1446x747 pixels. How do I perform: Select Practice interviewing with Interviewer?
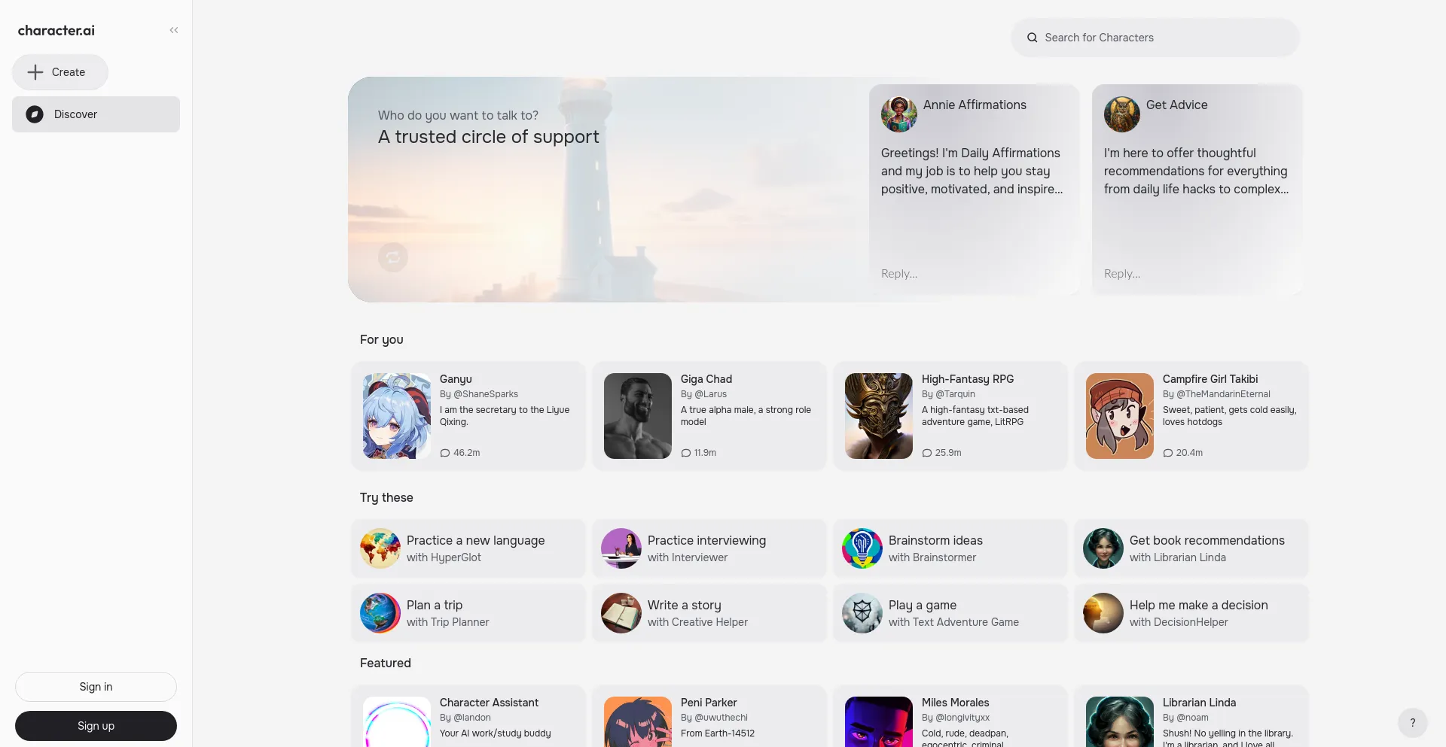709,548
